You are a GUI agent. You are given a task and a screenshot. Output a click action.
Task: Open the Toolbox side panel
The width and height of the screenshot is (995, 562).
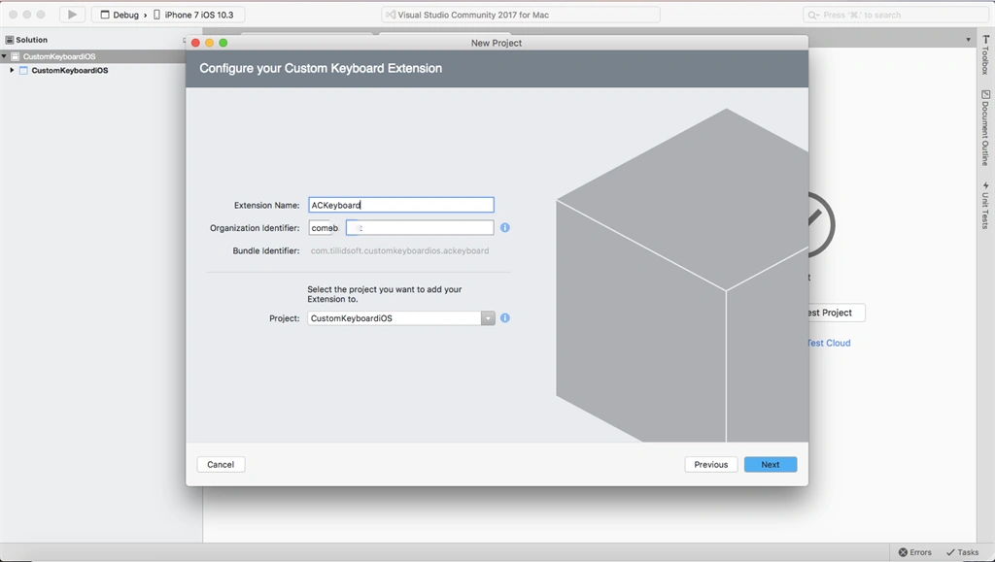click(985, 55)
